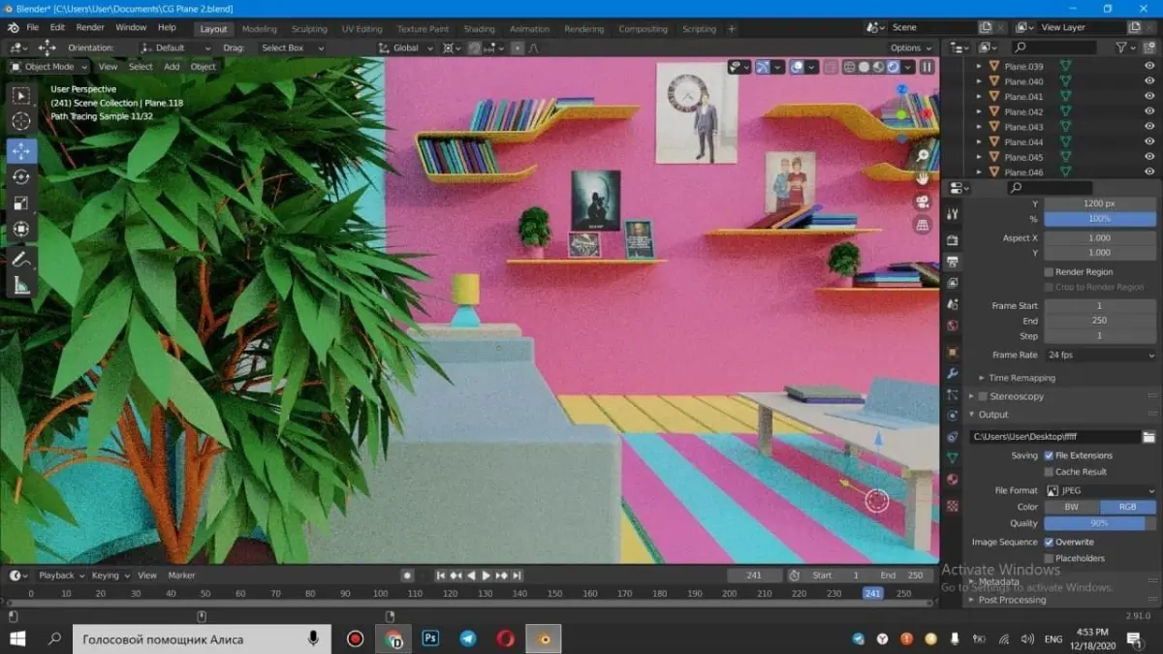Viewport: 1163px width, 654px height.
Task: Switch to wireframe viewport shading
Action: point(850,67)
